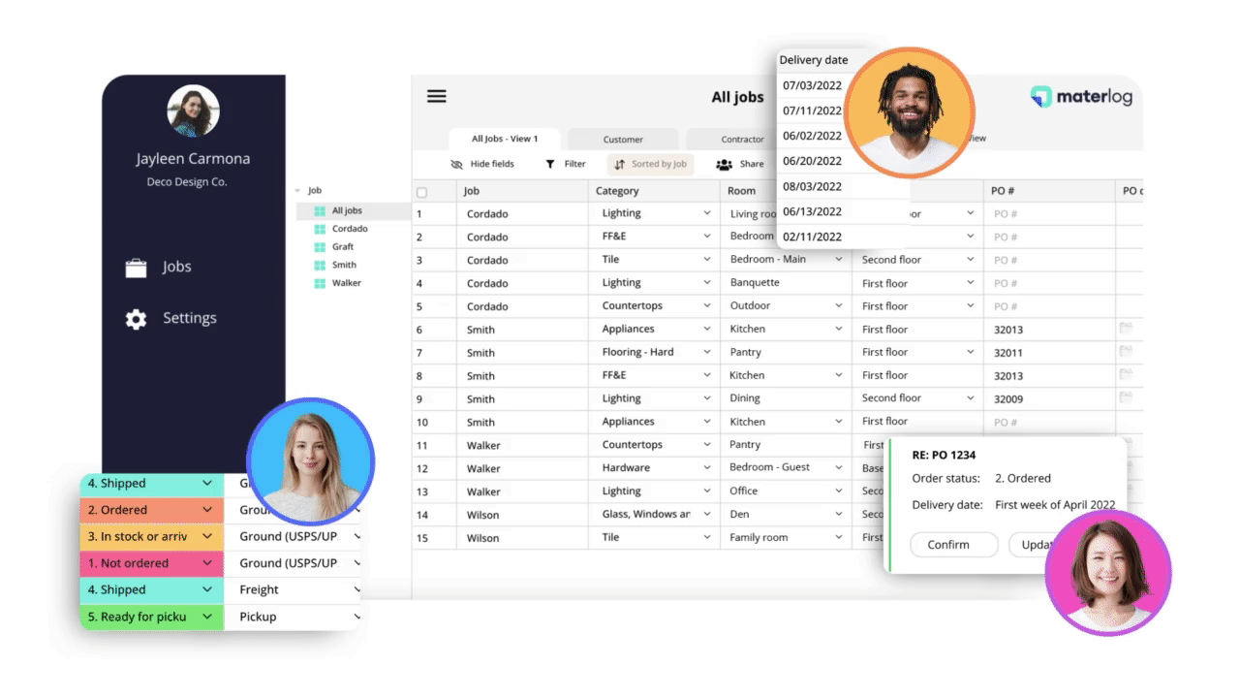Check the row selection box beside row 5
Image resolution: width=1240 pixels, height=698 pixels.
point(420,305)
